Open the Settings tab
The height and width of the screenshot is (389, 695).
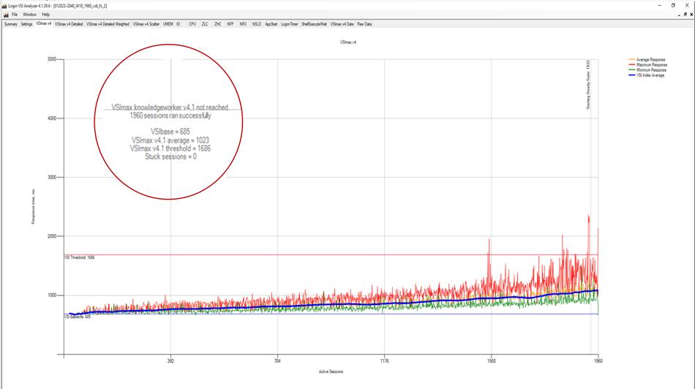tap(27, 23)
